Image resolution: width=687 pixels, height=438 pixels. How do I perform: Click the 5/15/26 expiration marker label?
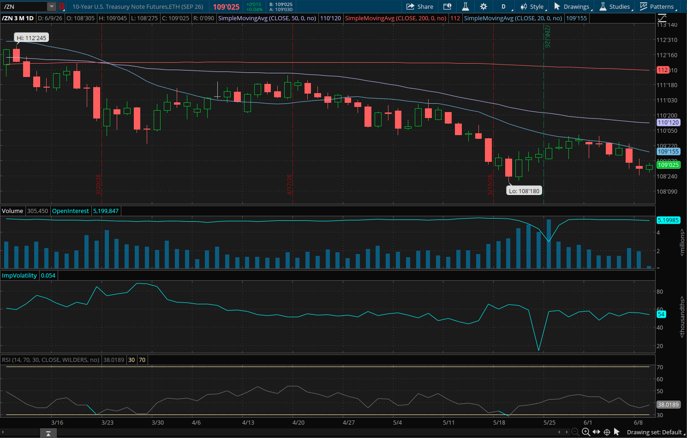490,184
